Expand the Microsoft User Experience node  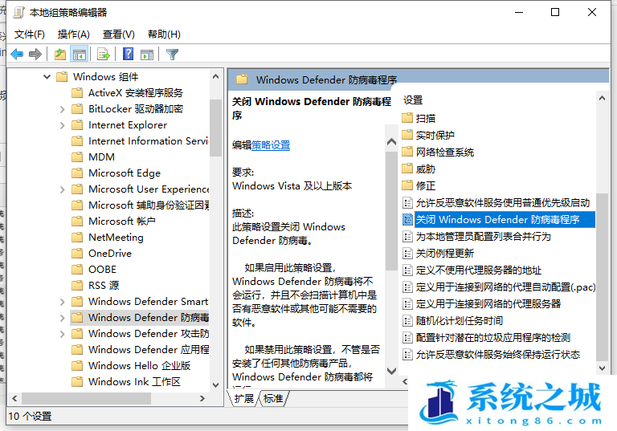62,189
